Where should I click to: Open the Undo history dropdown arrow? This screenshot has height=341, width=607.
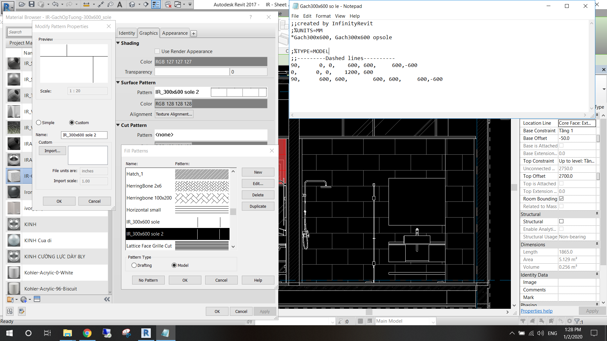62,4
